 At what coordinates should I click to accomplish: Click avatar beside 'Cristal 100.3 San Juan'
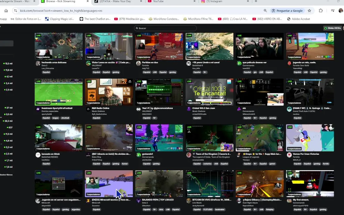(189, 109)
